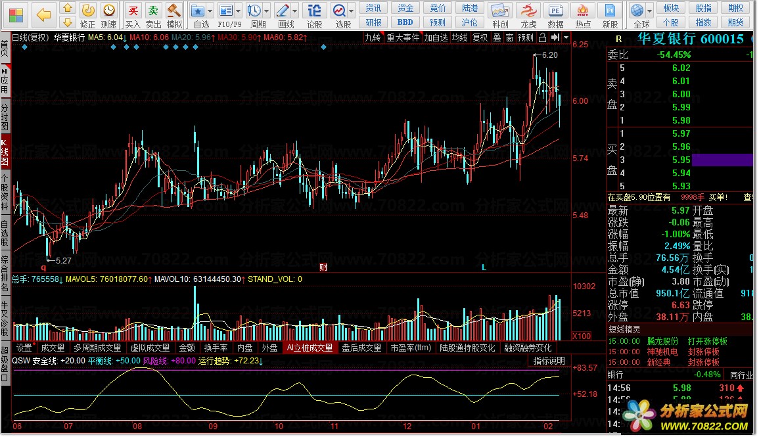Open the 热点 hot flame icon

(583, 10)
